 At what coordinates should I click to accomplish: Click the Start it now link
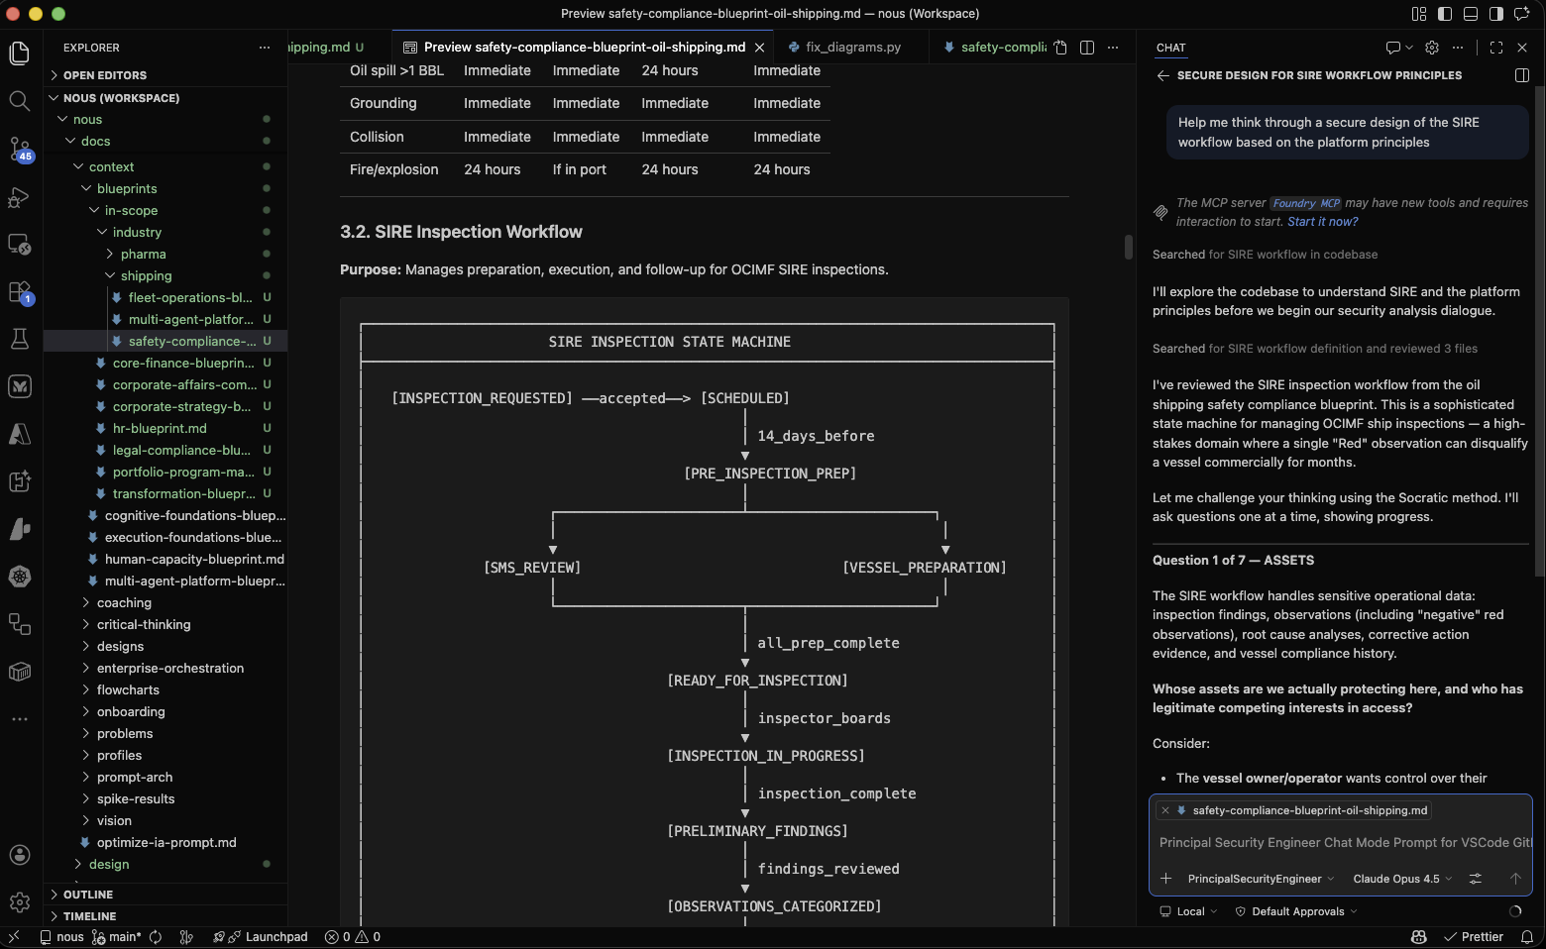pyautogui.click(x=1322, y=221)
